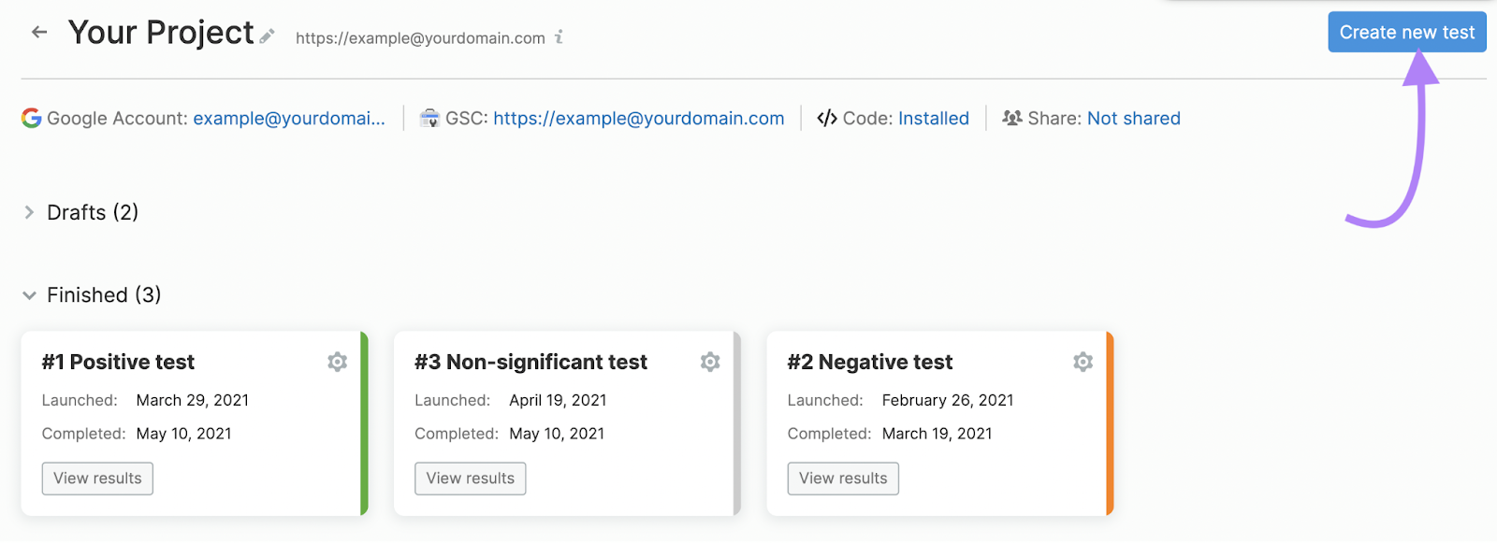Open the Google Account email link
The width and height of the screenshot is (1497, 543).
288,118
